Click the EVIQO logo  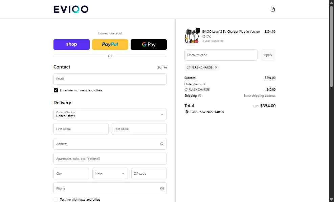pos(71,9)
